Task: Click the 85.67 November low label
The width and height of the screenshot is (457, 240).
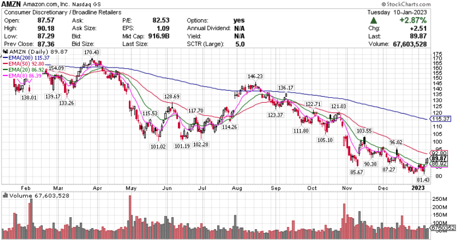Action: tap(356, 172)
